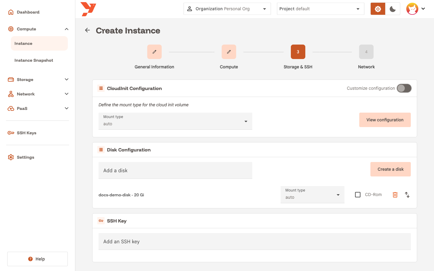Open the Help button
Image resolution: width=434 pixels, height=271 pixels.
coord(37,259)
